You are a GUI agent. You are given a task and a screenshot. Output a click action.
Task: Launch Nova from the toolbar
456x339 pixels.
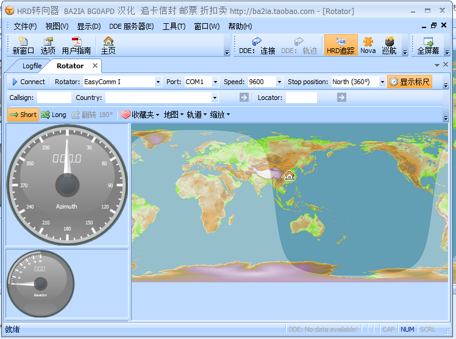click(x=368, y=45)
